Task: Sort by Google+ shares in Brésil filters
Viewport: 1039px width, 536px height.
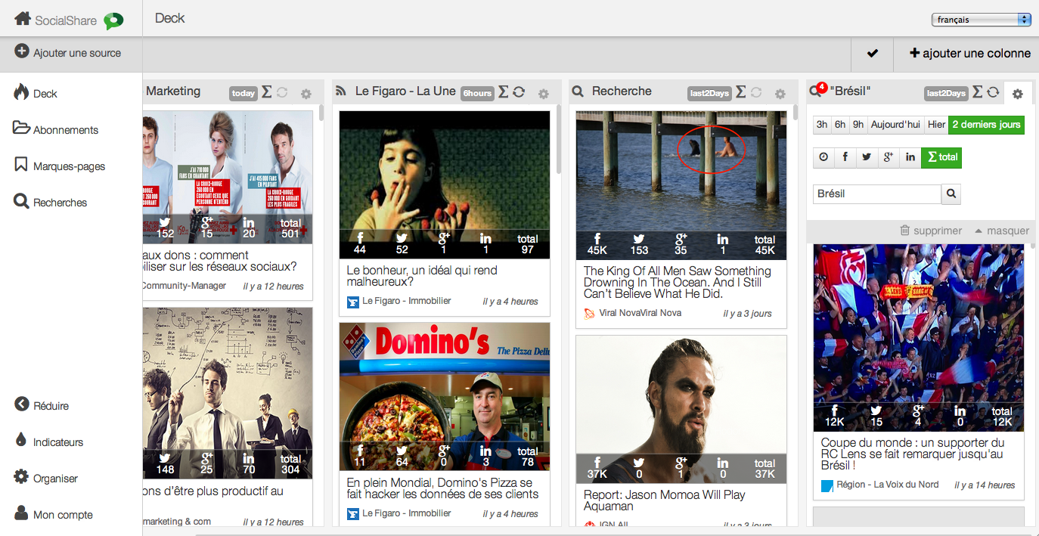Action: pos(889,157)
